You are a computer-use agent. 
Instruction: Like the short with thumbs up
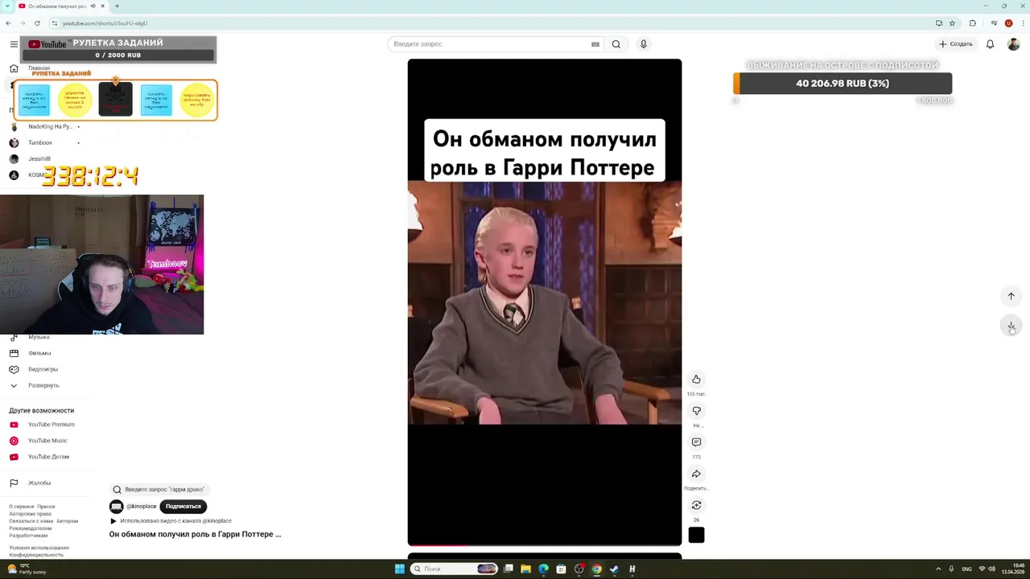696,380
